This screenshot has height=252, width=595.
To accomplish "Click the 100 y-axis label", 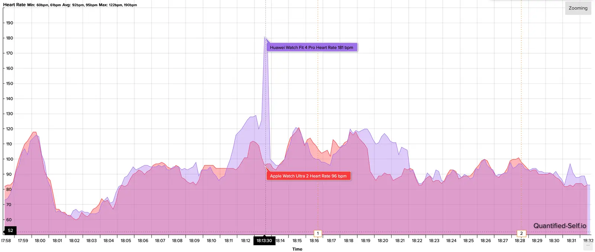I will 9,159.
